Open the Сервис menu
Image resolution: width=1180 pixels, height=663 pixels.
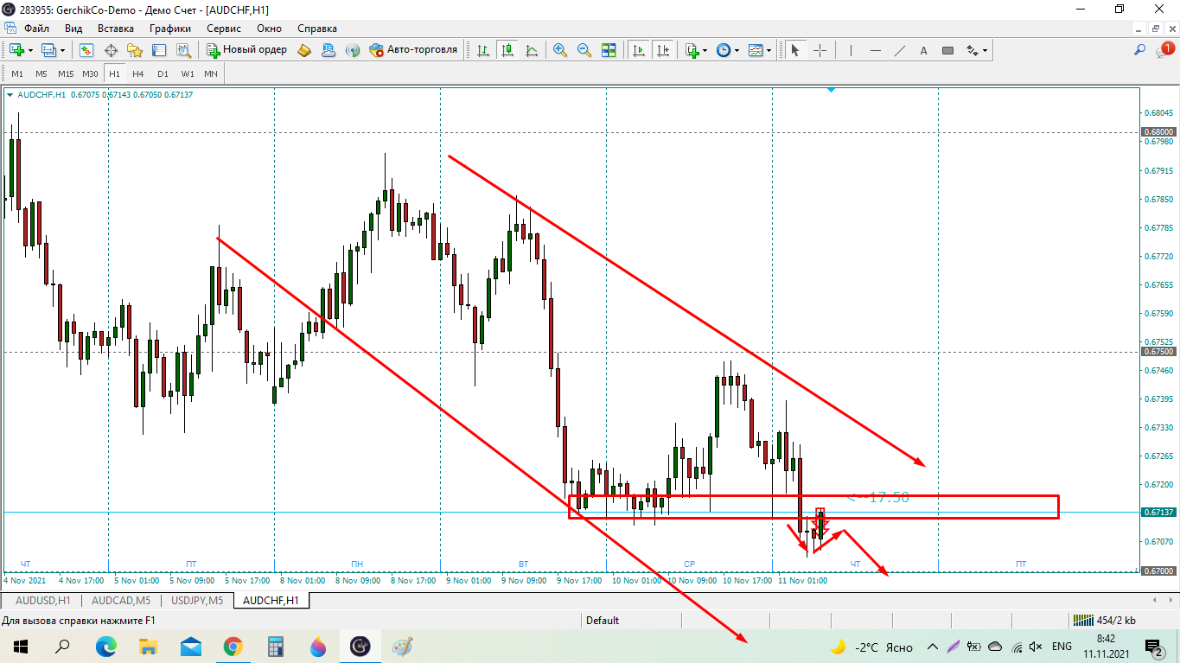224,28
